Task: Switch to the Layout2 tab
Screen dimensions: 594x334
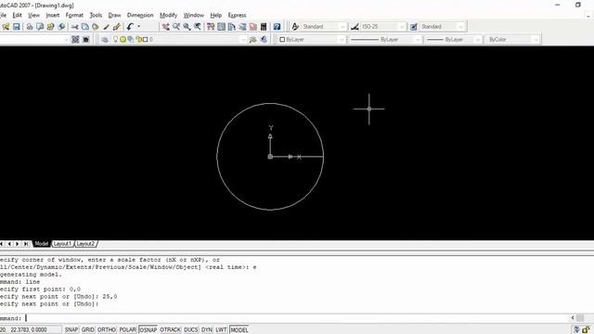Action: [x=86, y=244]
